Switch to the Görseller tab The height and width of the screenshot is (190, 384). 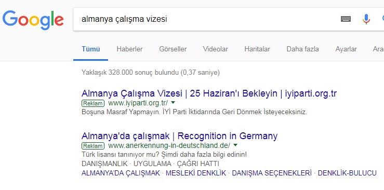[x=173, y=49]
